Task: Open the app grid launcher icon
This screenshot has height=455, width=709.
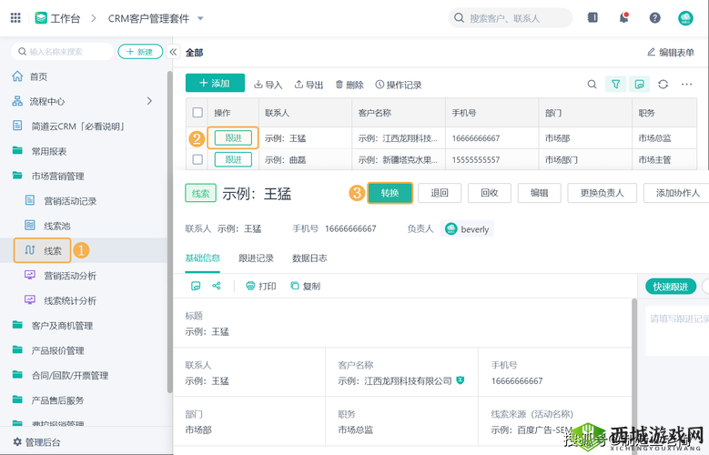Action: (15, 17)
